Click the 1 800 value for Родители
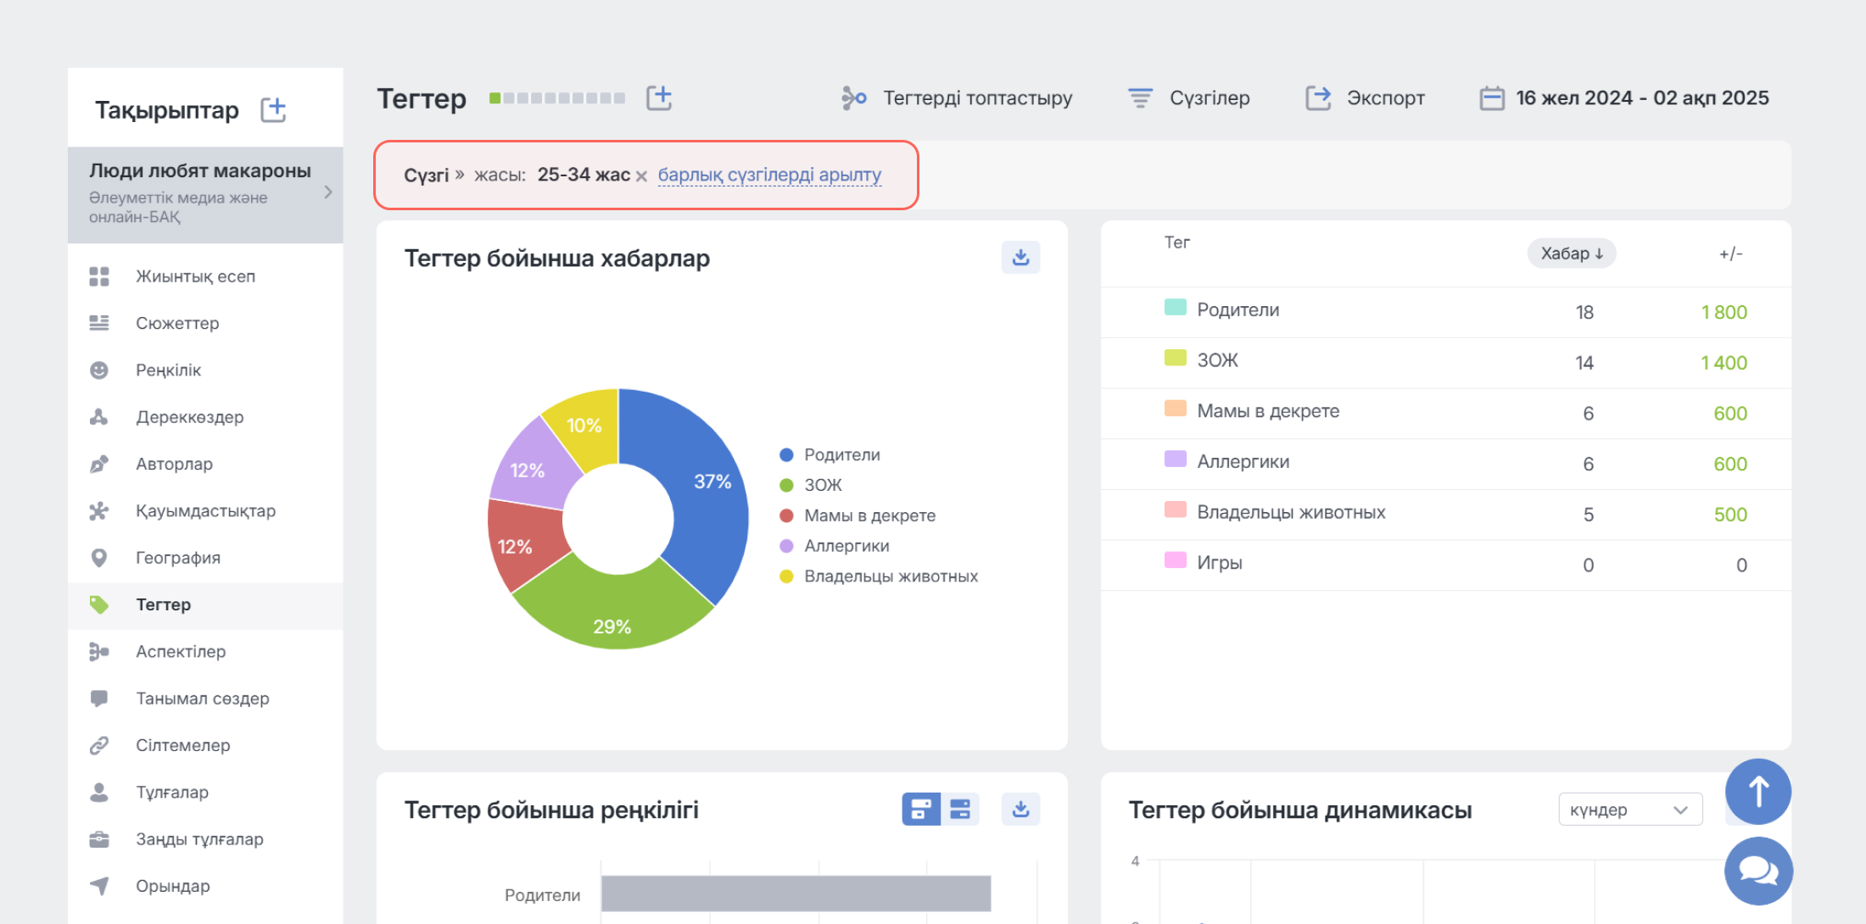This screenshot has height=924, width=1866. (1724, 312)
